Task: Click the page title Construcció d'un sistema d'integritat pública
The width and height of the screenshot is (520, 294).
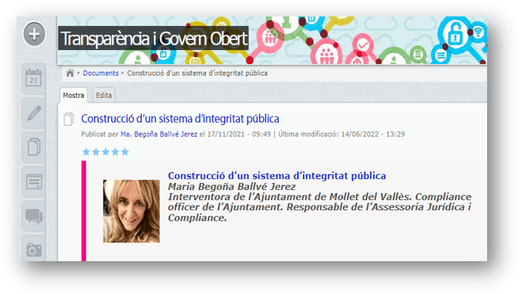Action: (x=180, y=119)
